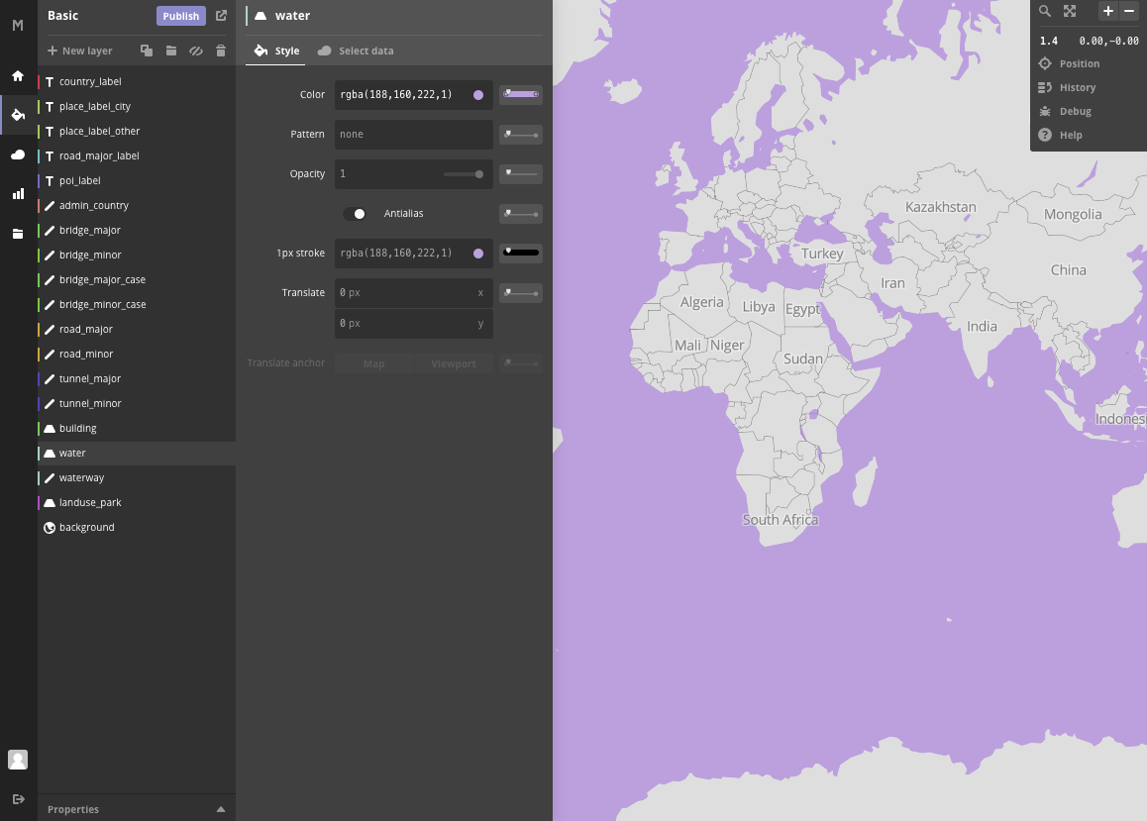Add a New layer
The width and height of the screenshot is (1147, 821).
click(x=79, y=51)
